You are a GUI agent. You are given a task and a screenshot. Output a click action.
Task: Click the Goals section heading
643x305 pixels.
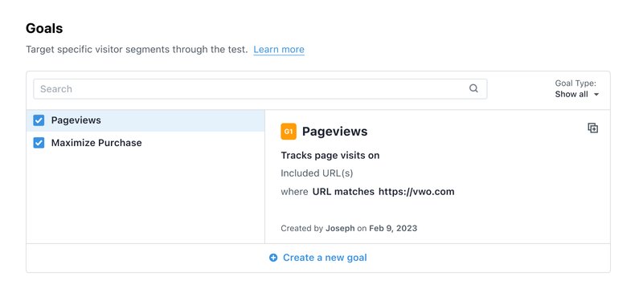click(x=44, y=28)
